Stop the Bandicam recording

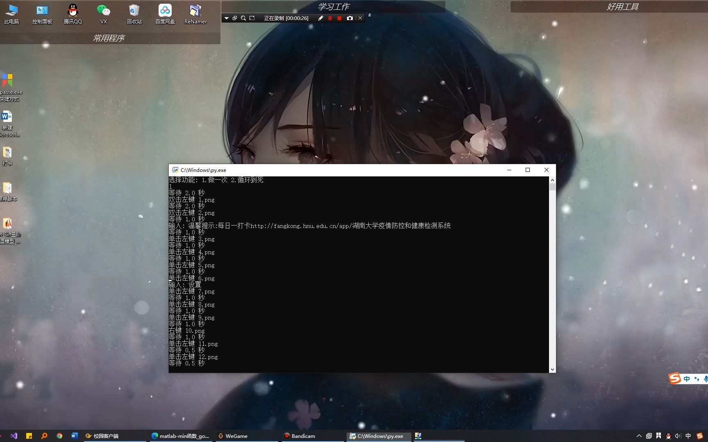click(x=339, y=18)
